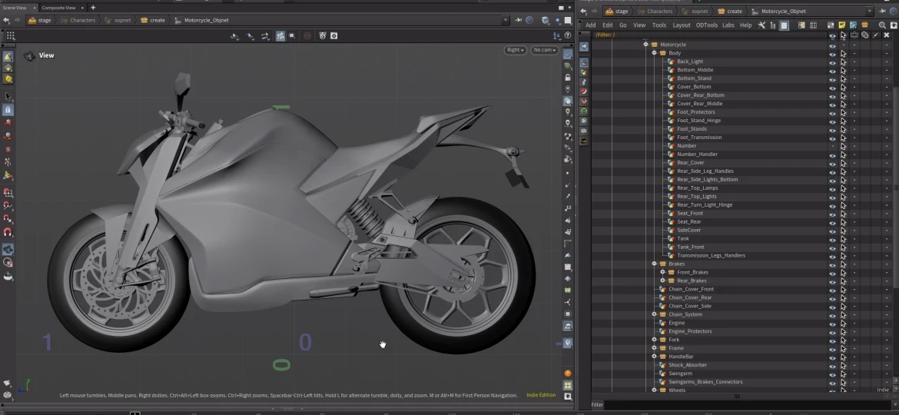Image resolution: width=899 pixels, height=415 pixels.
Task: Add a new pane tab with plus button
Action: click(x=93, y=8)
